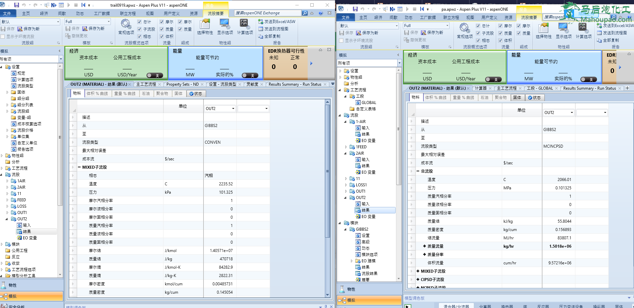Open 文件 menu in trail0919 window
This screenshot has width=634, height=308.
[7, 14]
